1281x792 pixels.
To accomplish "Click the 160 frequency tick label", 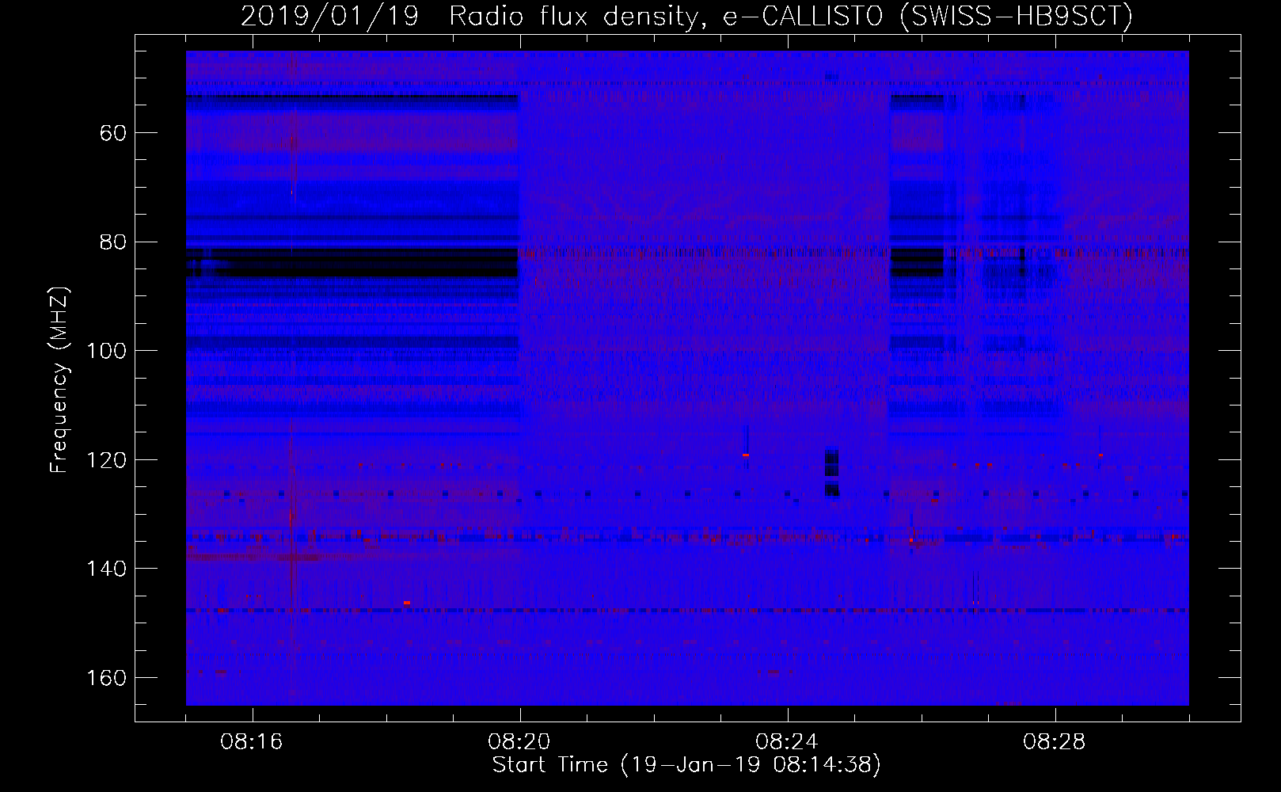I will pyautogui.click(x=107, y=678).
